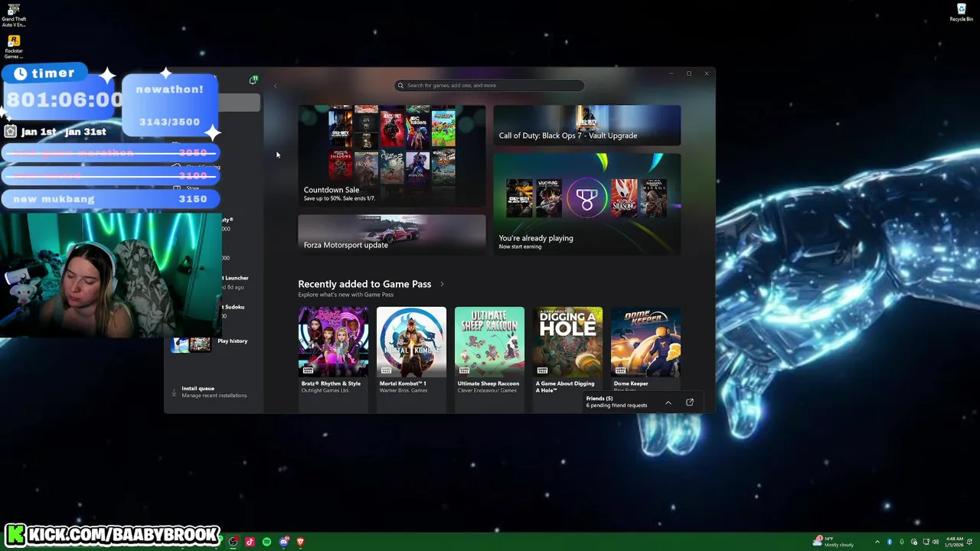This screenshot has width=980, height=551.
Task: Click the Play history game thumbnails
Action: tap(191, 344)
